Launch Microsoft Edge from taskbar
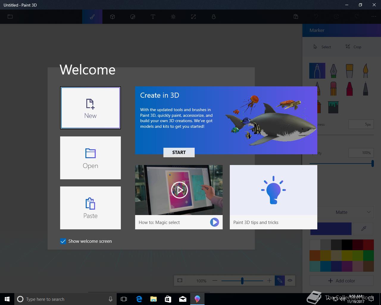 tap(139, 299)
